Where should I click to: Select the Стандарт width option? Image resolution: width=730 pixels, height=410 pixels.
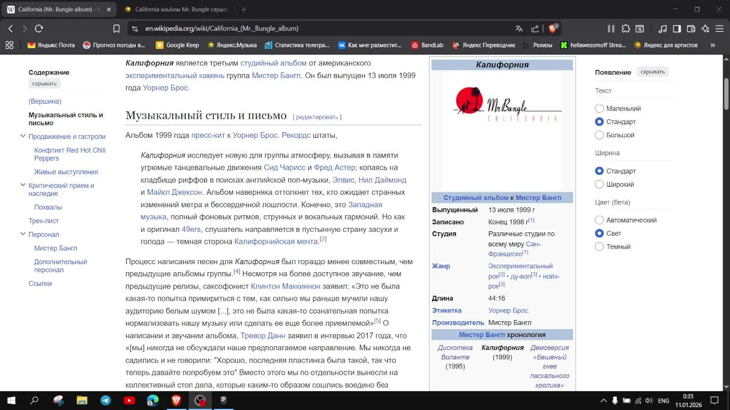[599, 171]
